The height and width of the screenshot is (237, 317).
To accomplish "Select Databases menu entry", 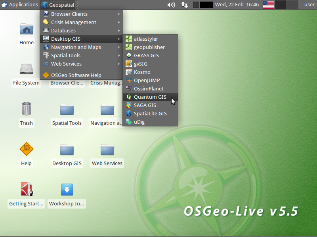I will (82, 30).
